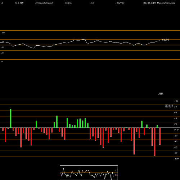Click the 100 label on the MR axis
This screenshot has height=180, width=180.
pyautogui.click(x=176, y=101)
